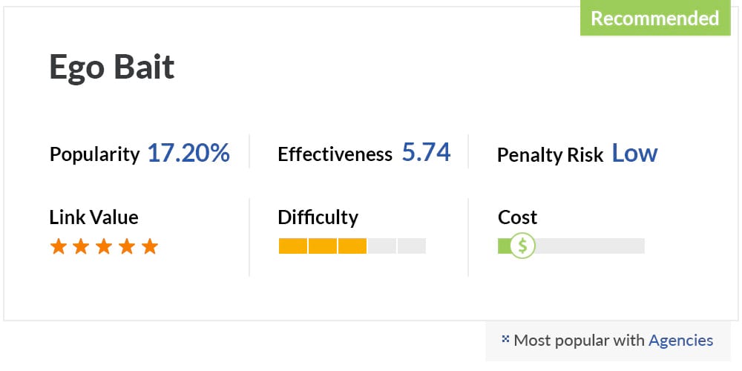Screen dimensions: 742x371
Task: Click the third Link Value star
Action: pos(104,246)
